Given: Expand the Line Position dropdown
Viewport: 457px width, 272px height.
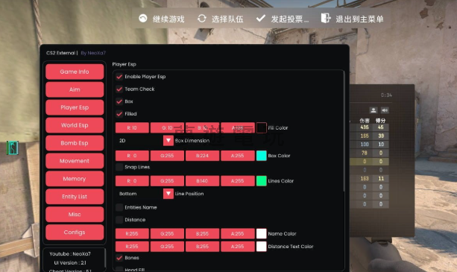Looking at the screenshot, I should tap(168, 194).
